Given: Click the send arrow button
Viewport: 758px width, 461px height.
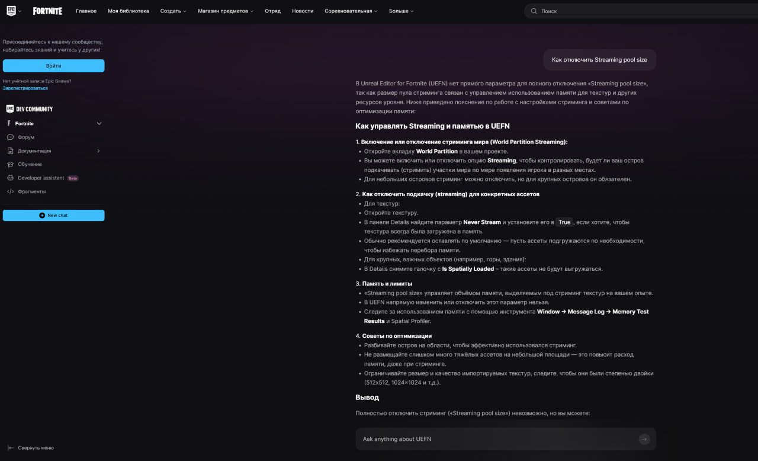Looking at the screenshot, I should [644, 439].
